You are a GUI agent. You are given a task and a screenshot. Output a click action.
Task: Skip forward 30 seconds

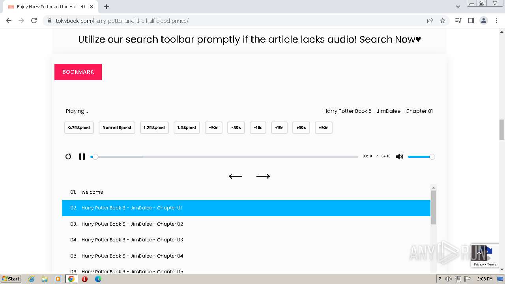click(301, 127)
